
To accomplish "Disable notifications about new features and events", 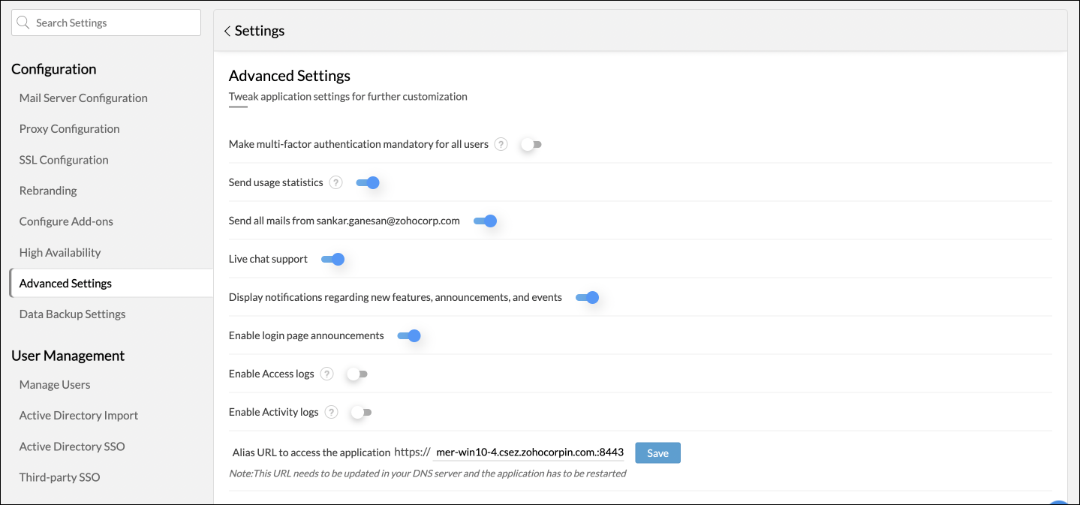I will click(x=588, y=297).
